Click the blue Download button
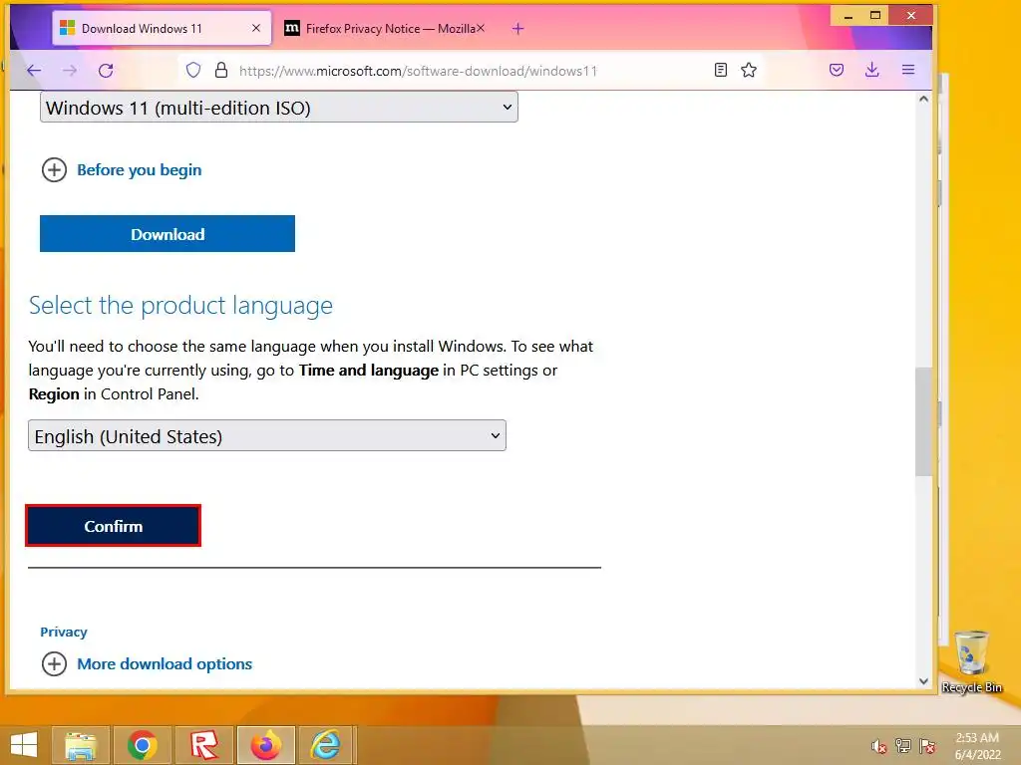 click(168, 234)
